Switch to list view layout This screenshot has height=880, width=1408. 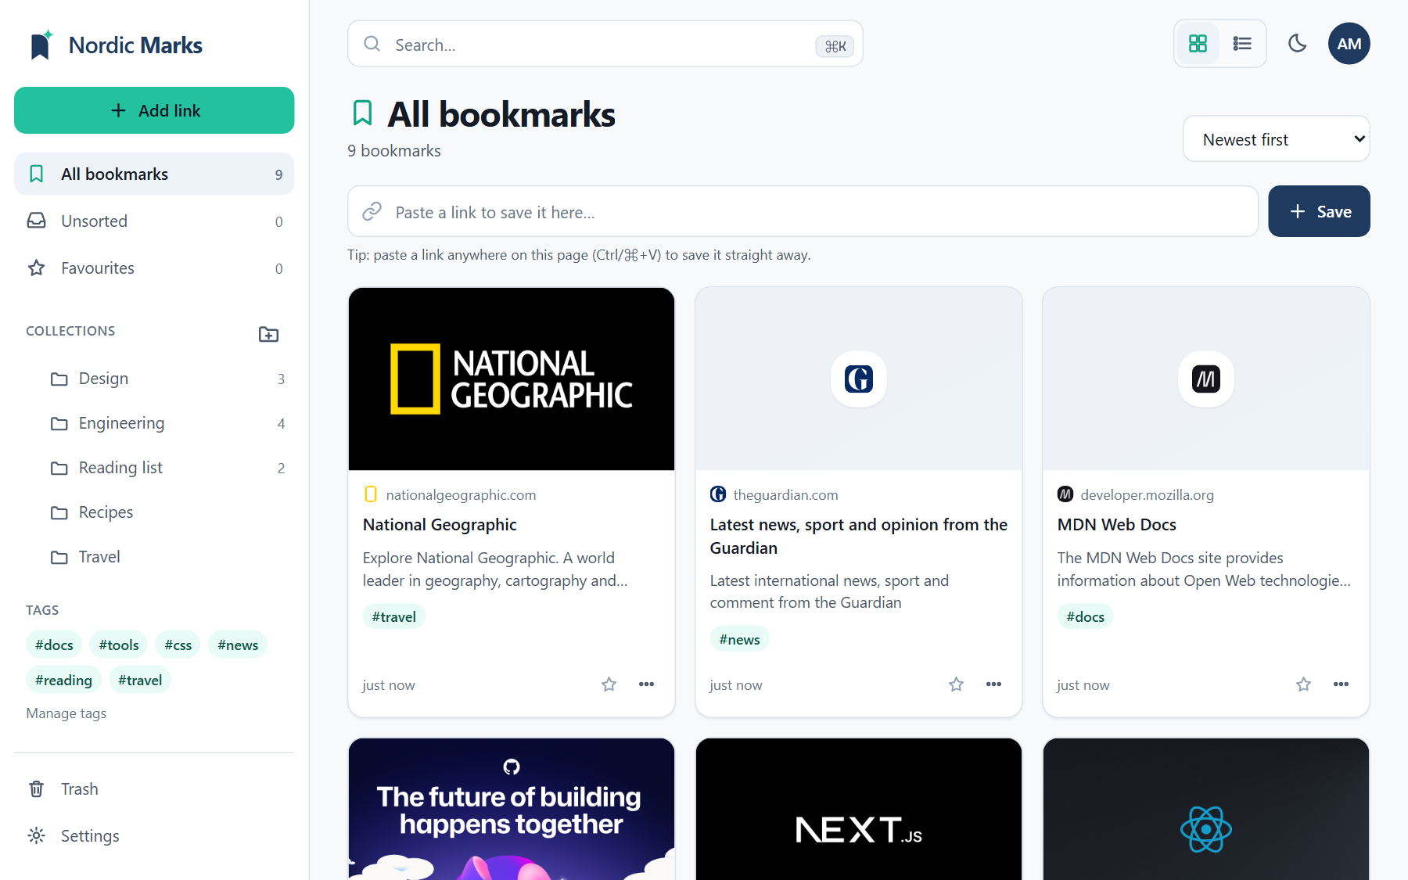tap(1242, 44)
